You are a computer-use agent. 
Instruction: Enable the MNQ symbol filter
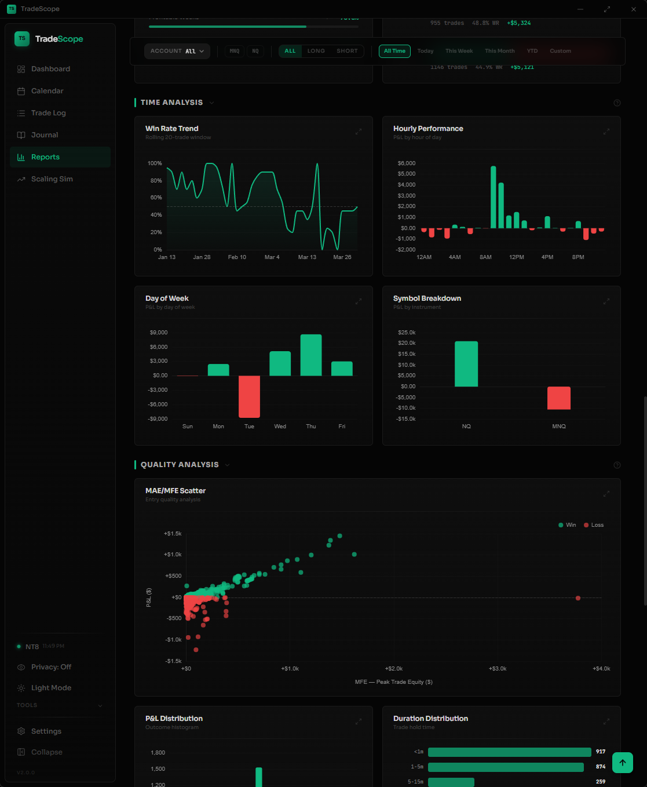pos(234,51)
